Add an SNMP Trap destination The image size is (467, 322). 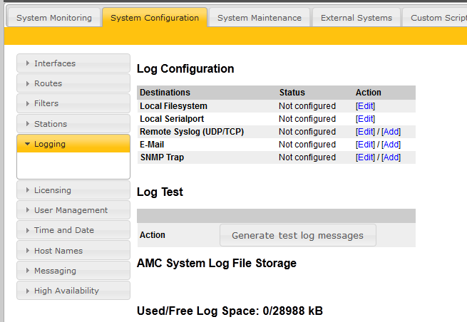[391, 157]
